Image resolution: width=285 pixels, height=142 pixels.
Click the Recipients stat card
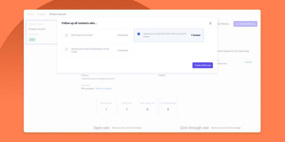tap(106, 106)
